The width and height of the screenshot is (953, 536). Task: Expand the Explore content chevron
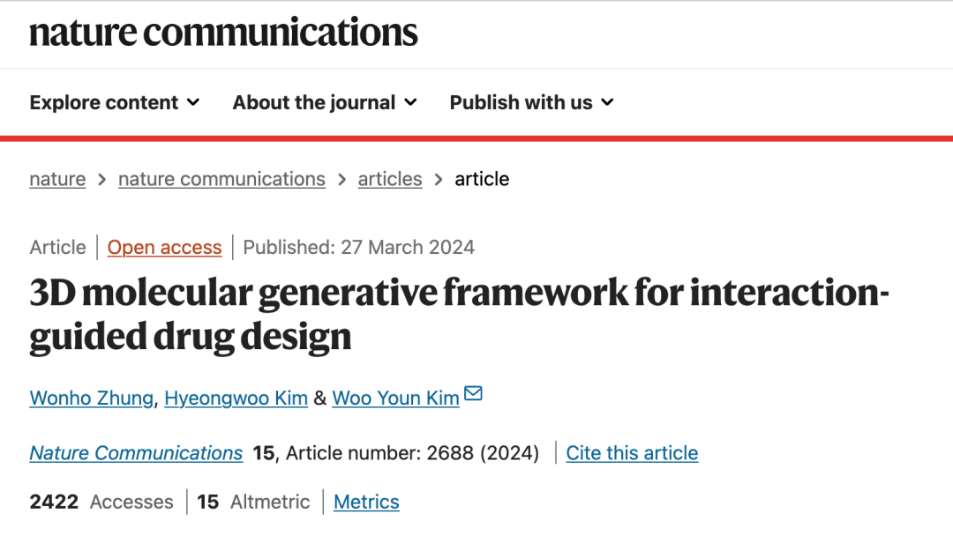pyautogui.click(x=193, y=102)
